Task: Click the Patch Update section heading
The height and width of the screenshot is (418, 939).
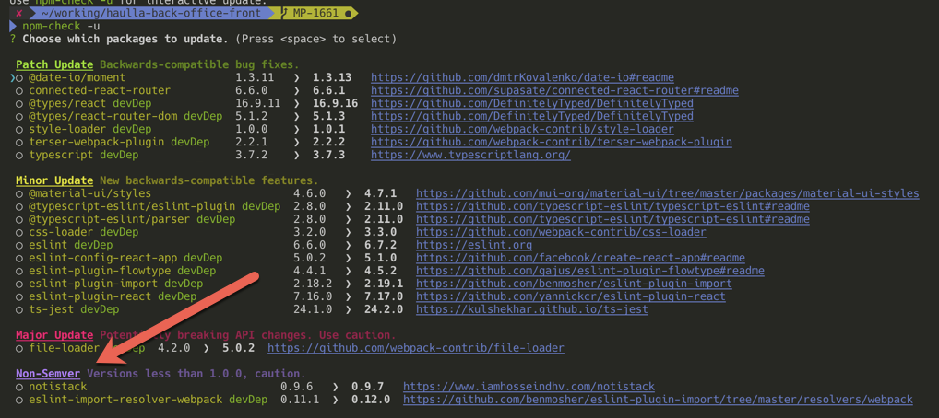Action: (54, 64)
